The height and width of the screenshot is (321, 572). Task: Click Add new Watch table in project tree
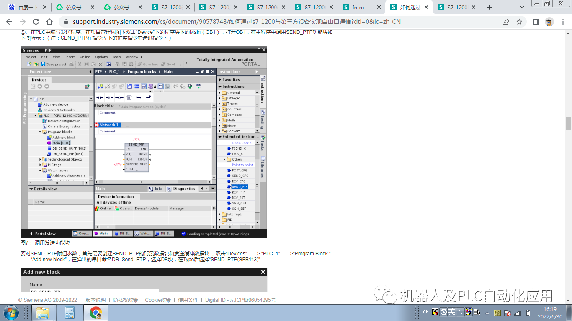[66, 176]
